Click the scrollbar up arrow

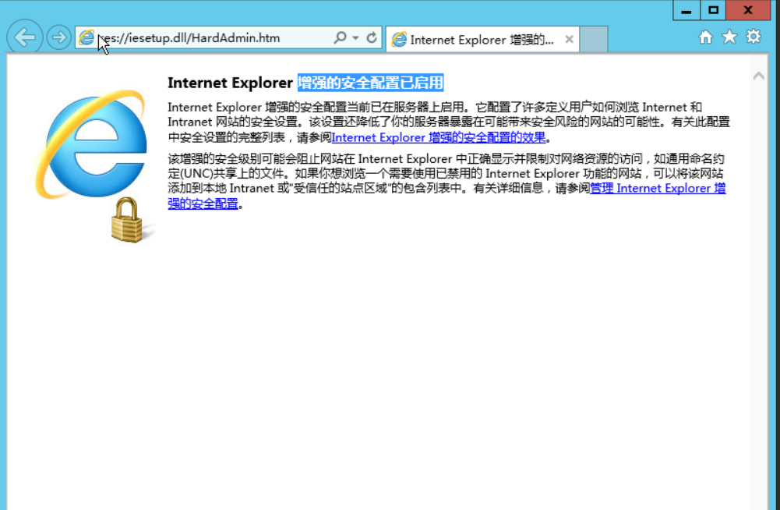(x=759, y=76)
